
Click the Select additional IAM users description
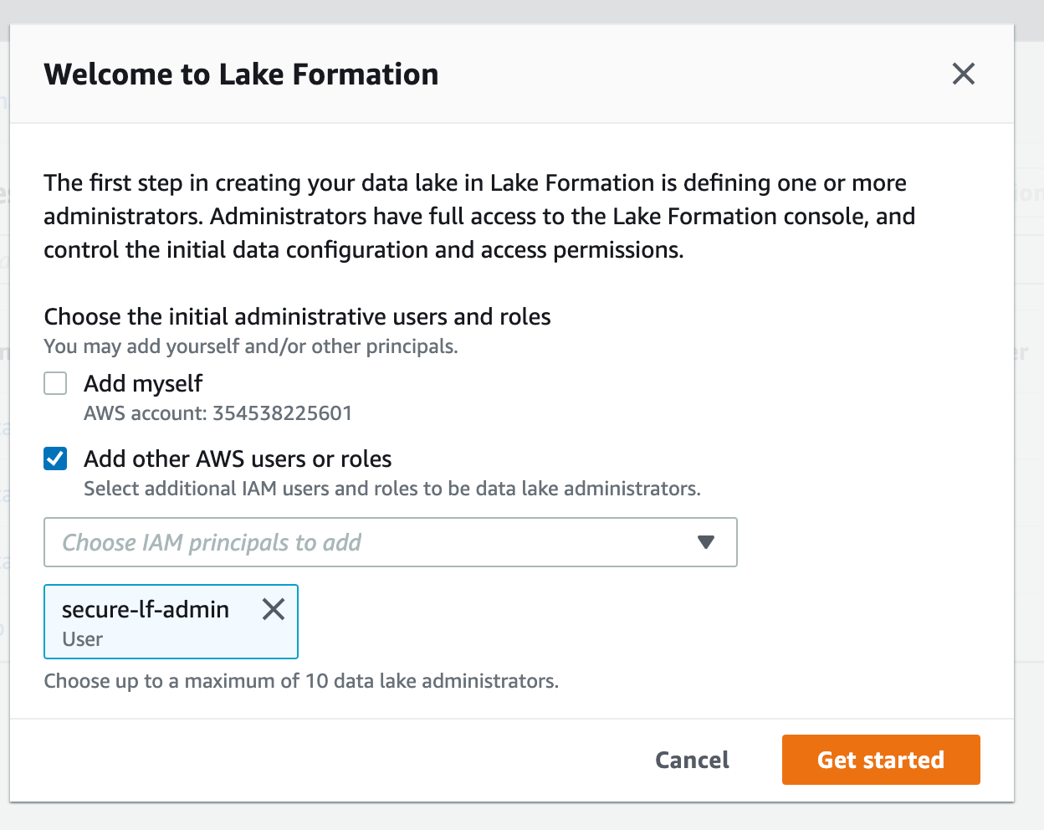click(x=391, y=489)
